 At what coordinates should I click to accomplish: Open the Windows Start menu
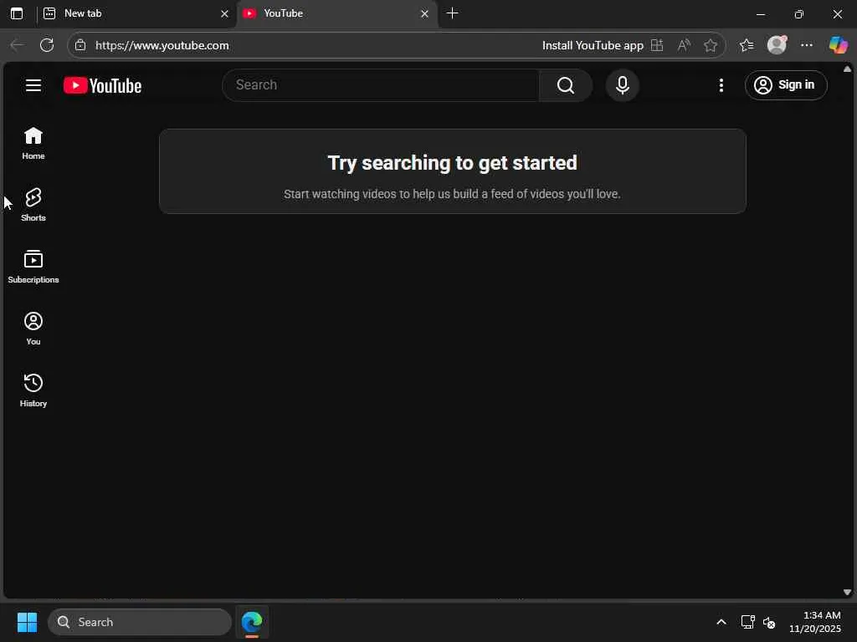[27, 622]
